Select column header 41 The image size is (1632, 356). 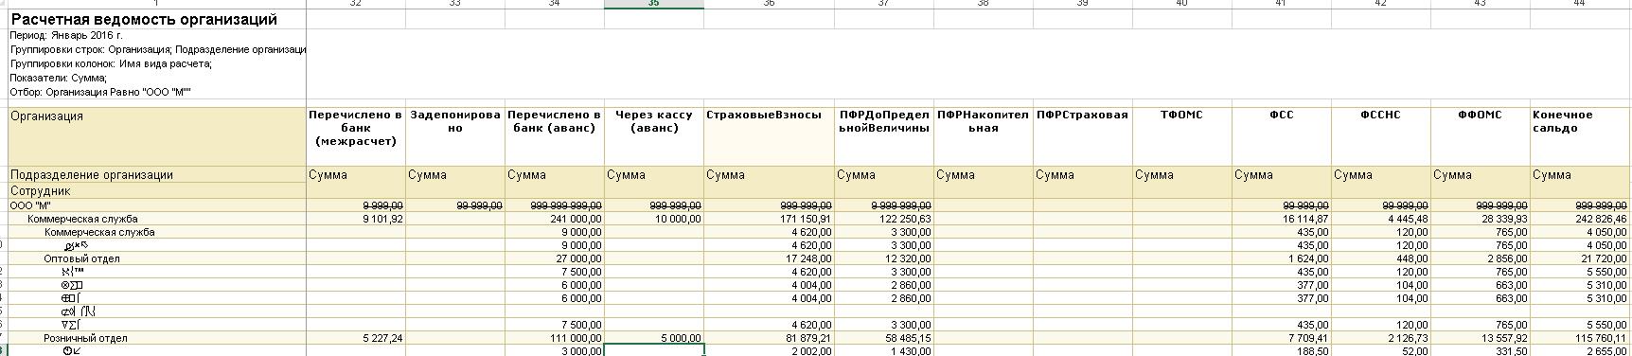point(1281,4)
